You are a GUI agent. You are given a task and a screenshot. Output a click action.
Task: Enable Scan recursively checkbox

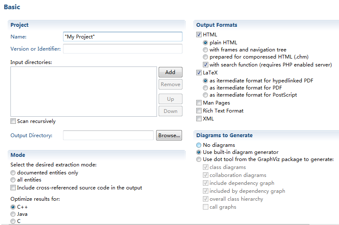[13, 121]
